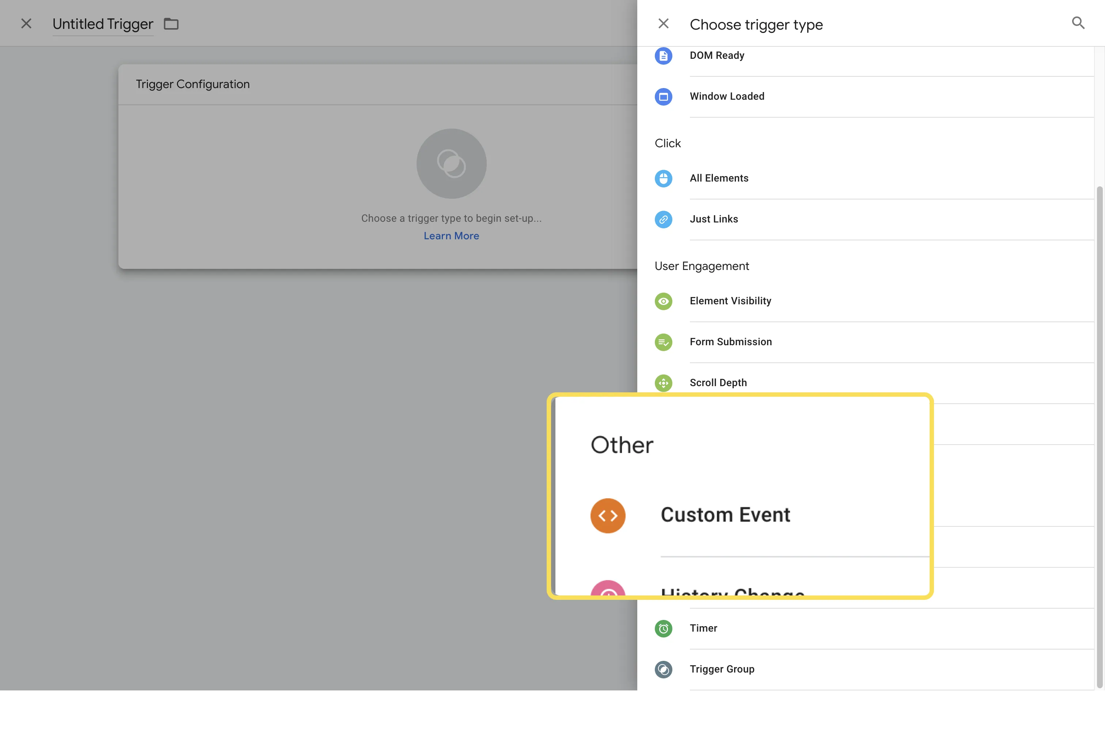Click the trigger type list scrollbar

pos(1100,437)
